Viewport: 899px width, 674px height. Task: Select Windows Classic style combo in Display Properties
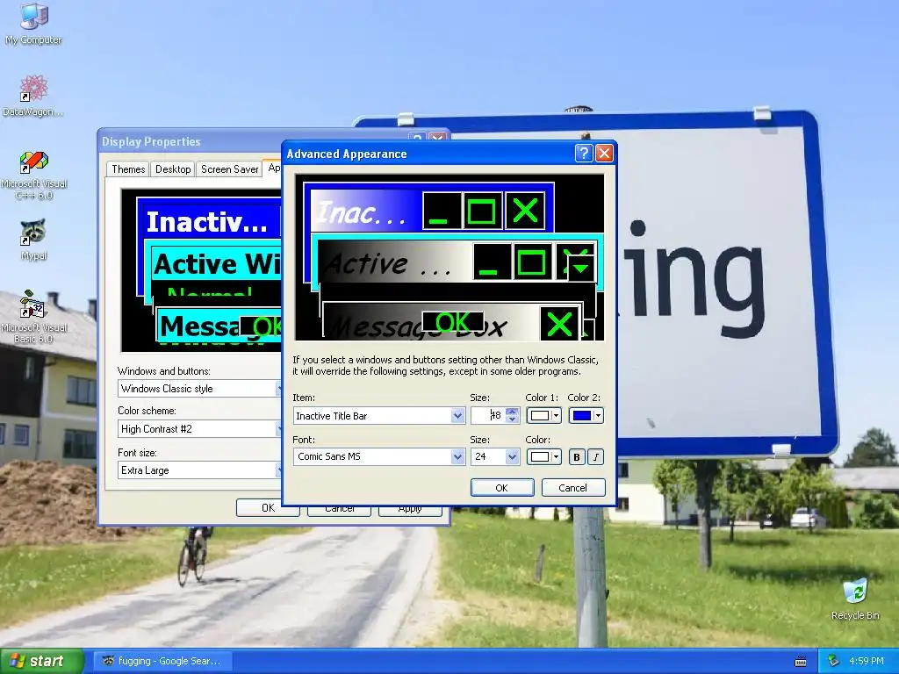(x=199, y=389)
